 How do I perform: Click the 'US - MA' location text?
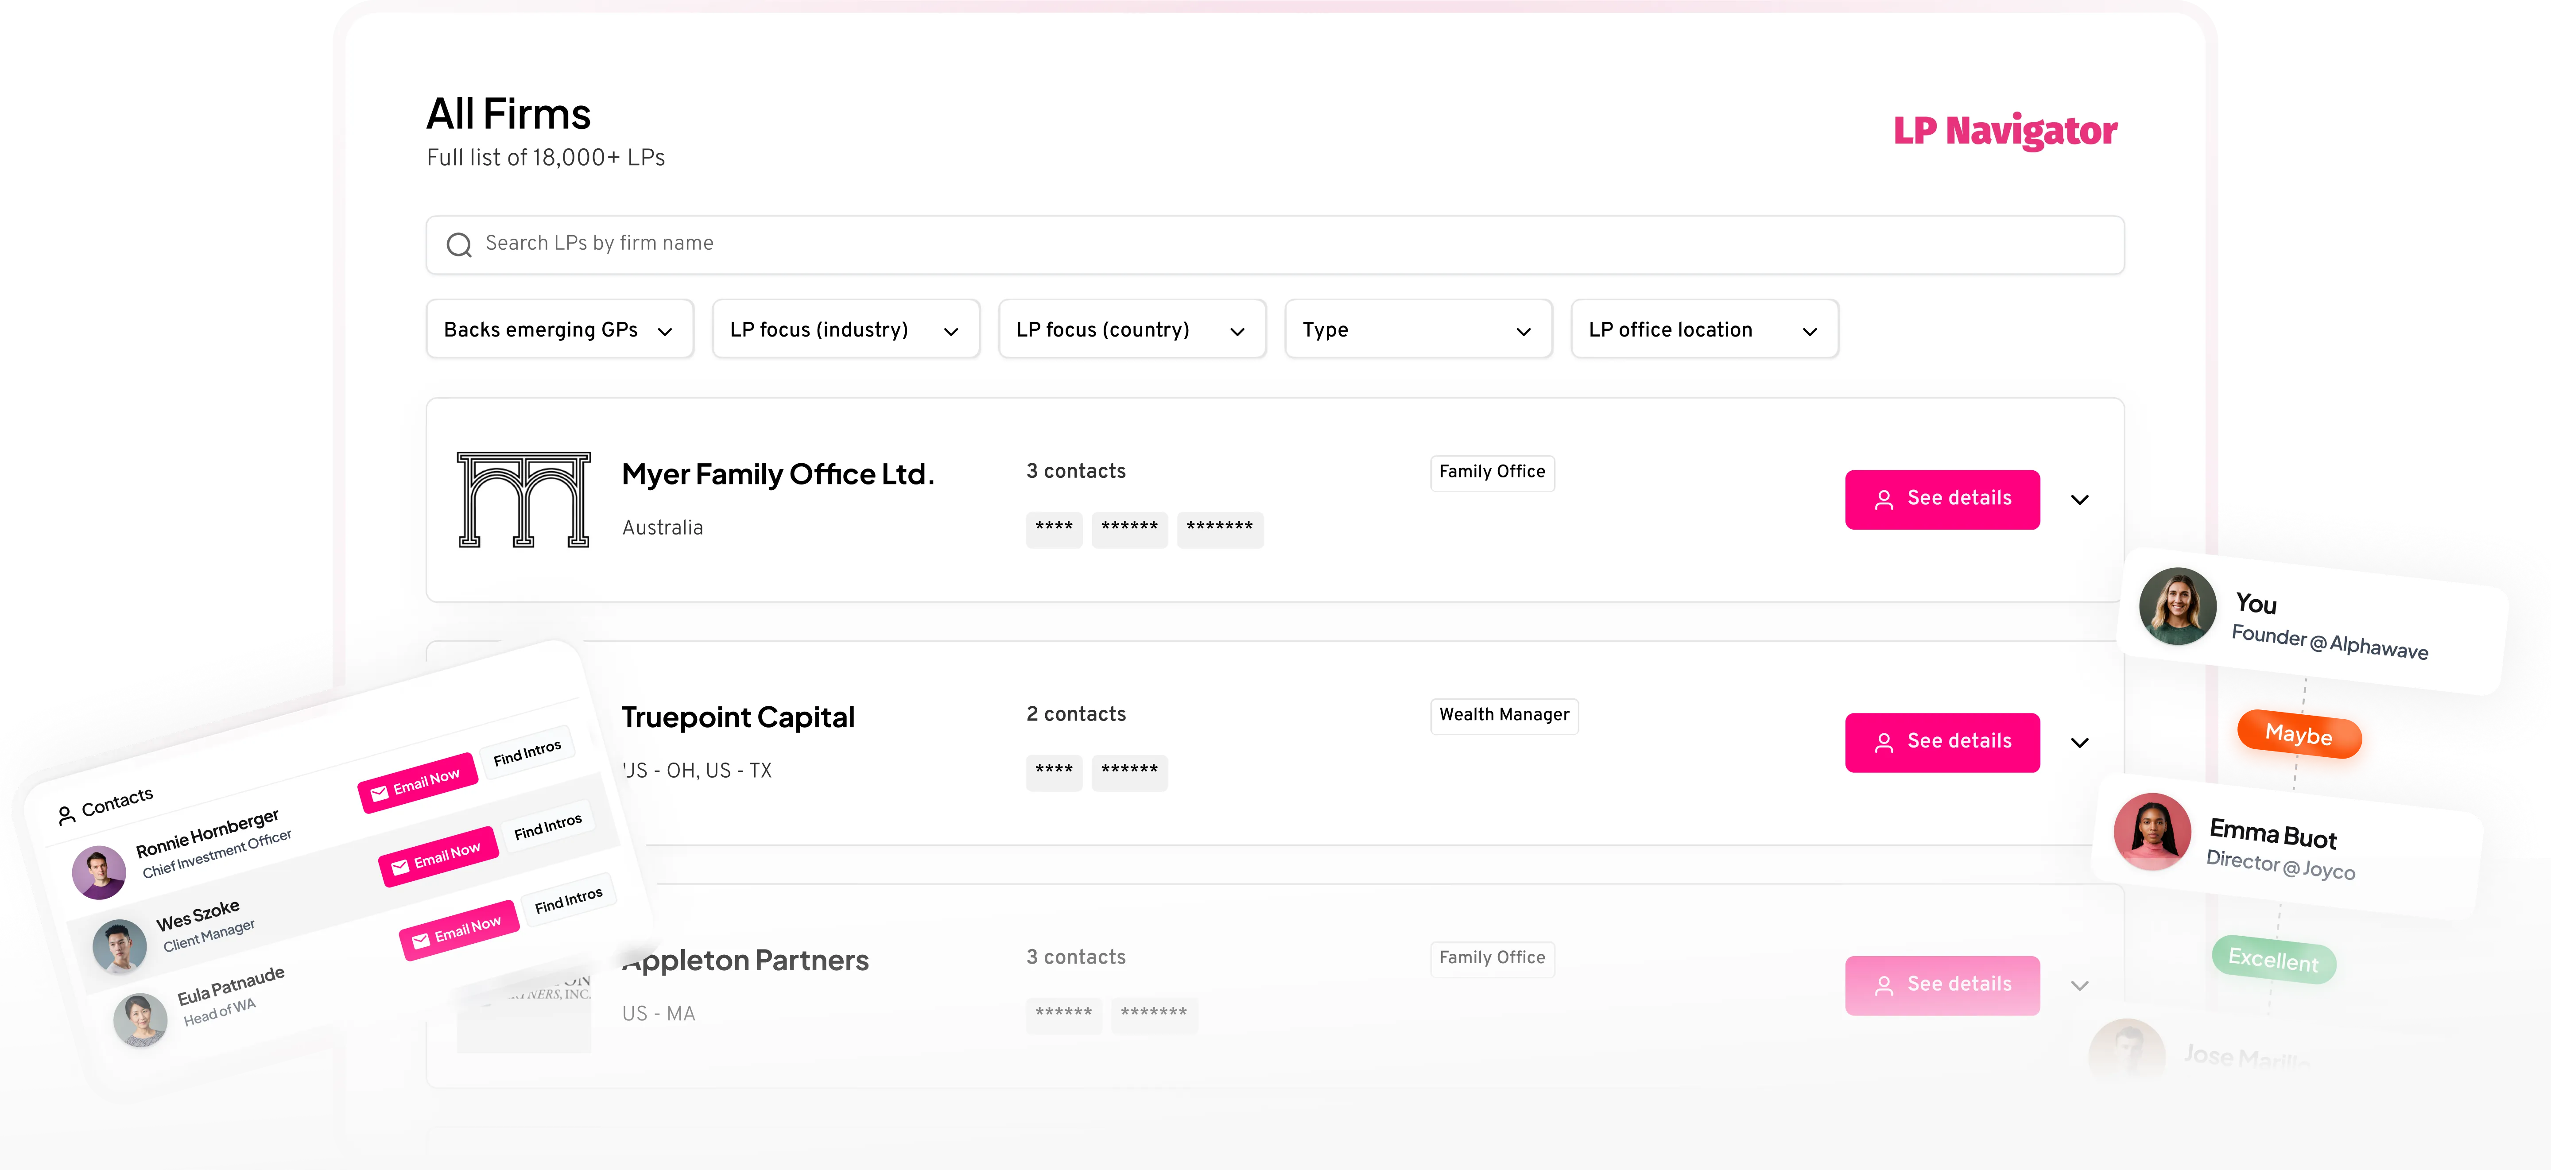point(659,1014)
